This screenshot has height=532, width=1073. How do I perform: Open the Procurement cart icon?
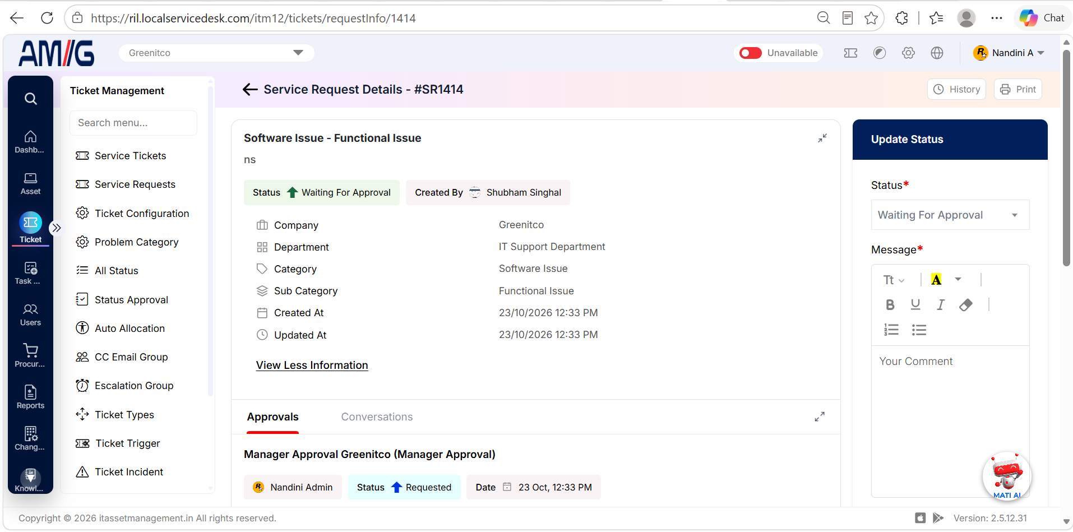(30, 355)
